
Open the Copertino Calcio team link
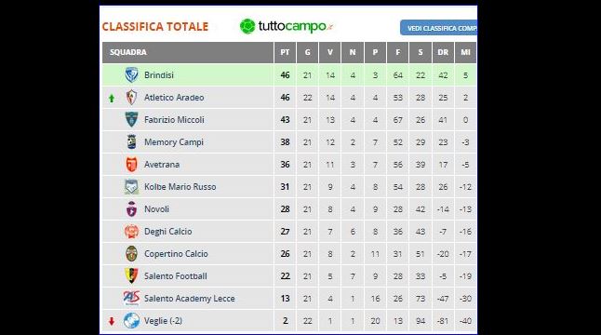176,254
